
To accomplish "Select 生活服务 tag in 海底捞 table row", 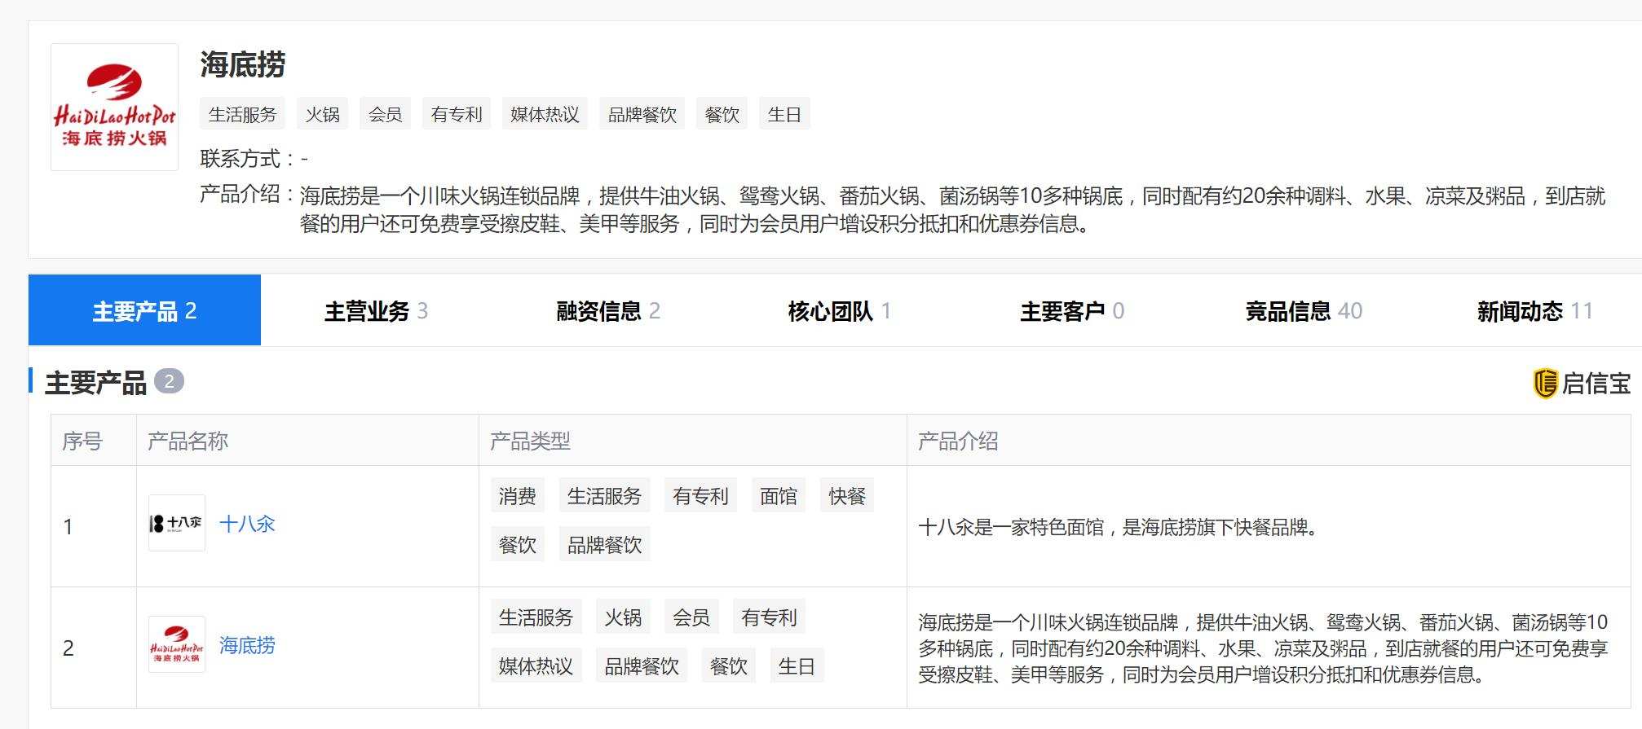I will click(x=536, y=617).
